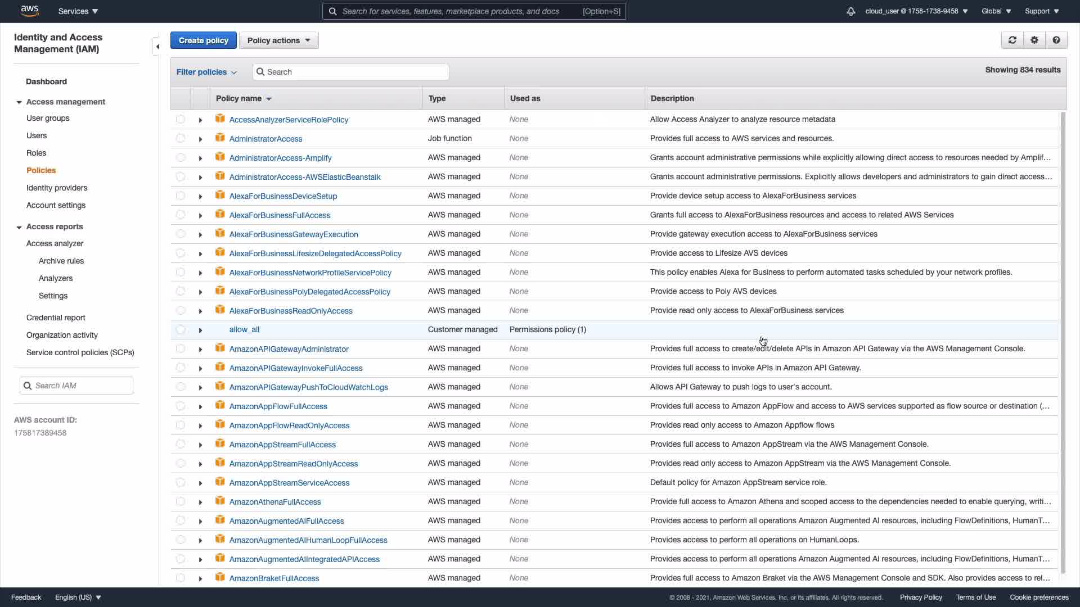Open the Roles navigation item
This screenshot has width=1080, height=607.
tap(36, 153)
